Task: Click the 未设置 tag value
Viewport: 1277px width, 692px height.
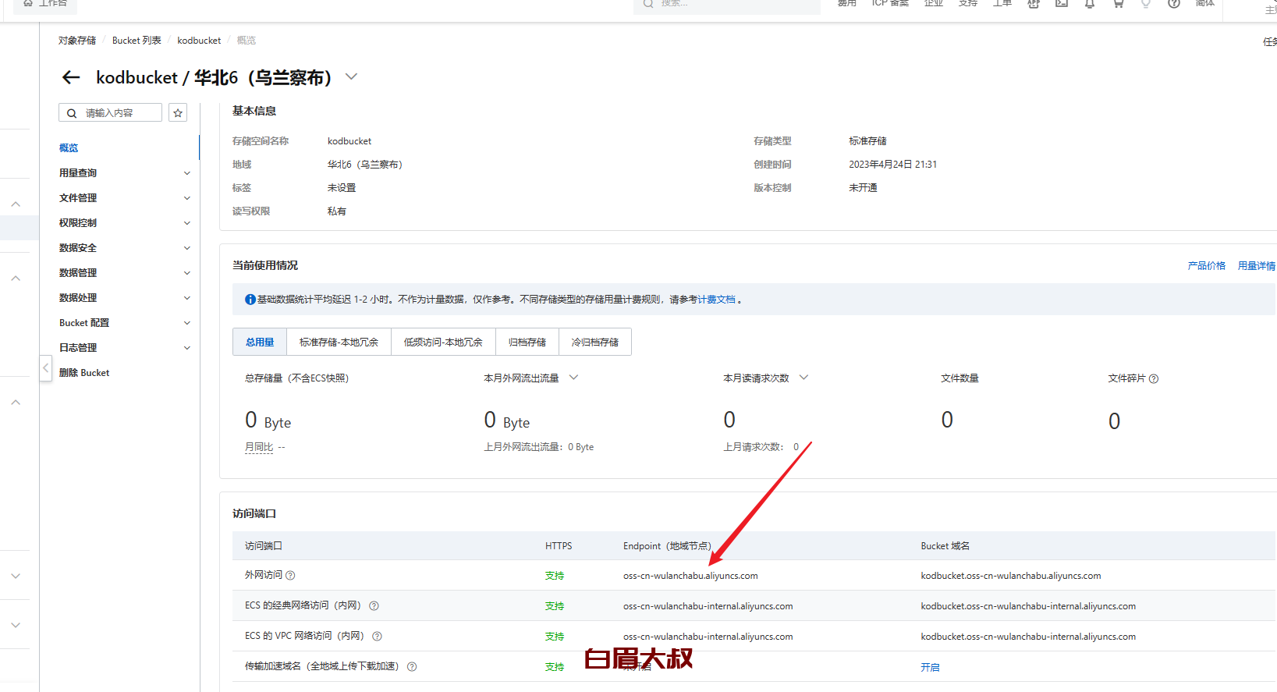Action: click(342, 188)
